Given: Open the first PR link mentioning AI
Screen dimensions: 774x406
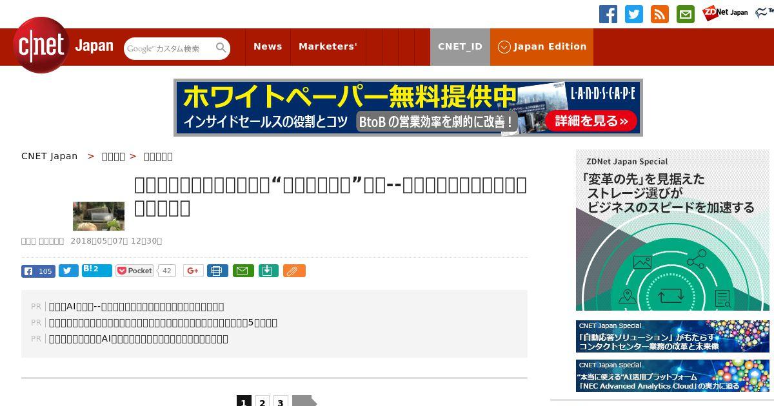Looking at the screenshot, I should pyautogui.click(x=137, y=307).
